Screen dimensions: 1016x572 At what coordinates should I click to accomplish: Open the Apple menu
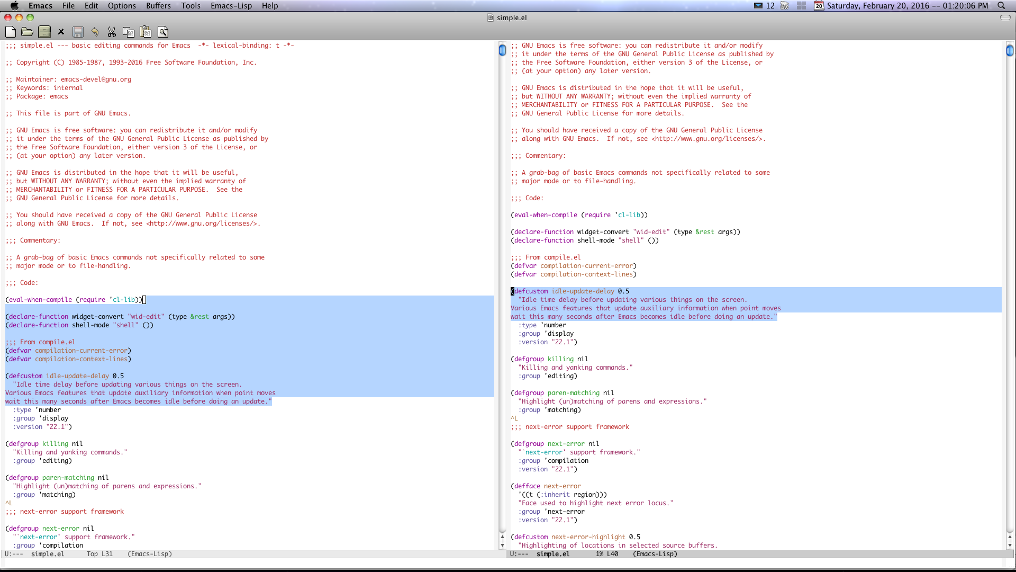[14, 5]
